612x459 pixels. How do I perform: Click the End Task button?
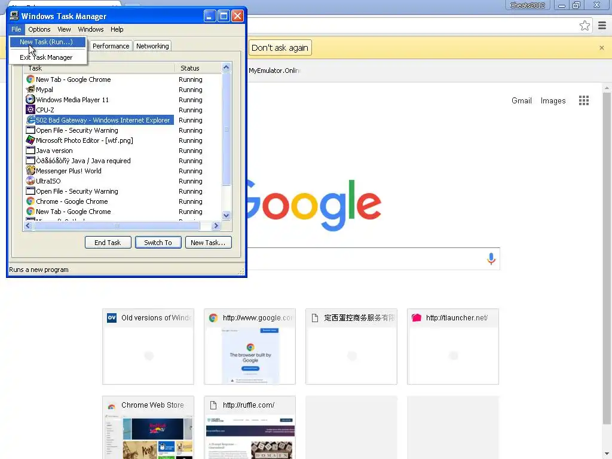tap(108, 243)
